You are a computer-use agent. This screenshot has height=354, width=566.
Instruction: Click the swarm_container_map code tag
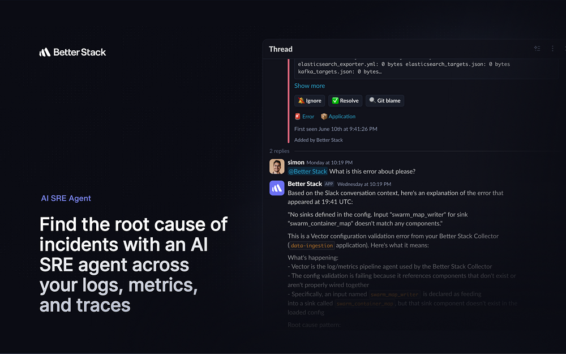point(365,304)
